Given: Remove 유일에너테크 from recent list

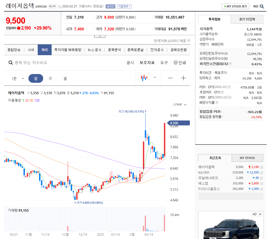Looking at the screenshot, I should tap(262, 178).
